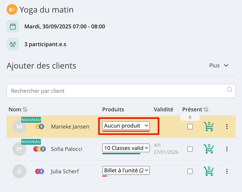
Task: Open three-dot menu for Marieke Jansen
Action: (x=227, y=126)
